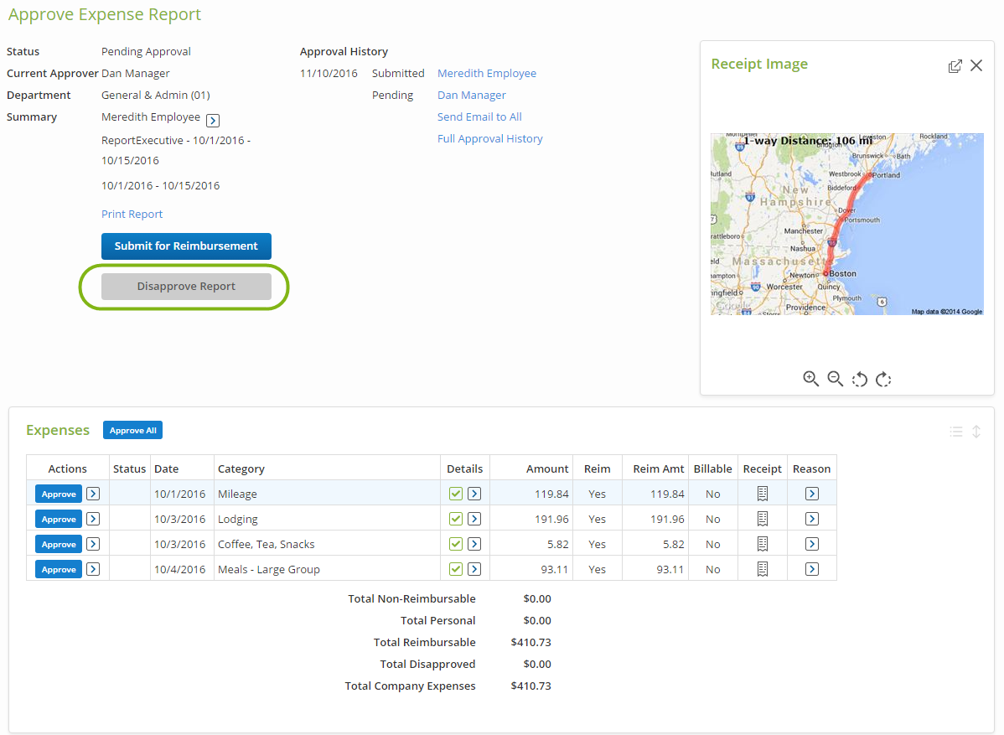Rotate the receipt image clockwise

883,379
